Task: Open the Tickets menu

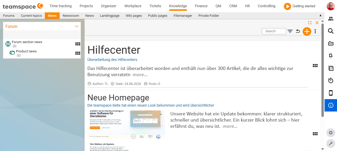Action: [x=155, y=6]
